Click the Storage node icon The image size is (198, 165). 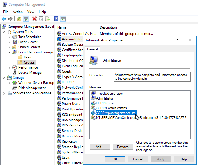9,78
